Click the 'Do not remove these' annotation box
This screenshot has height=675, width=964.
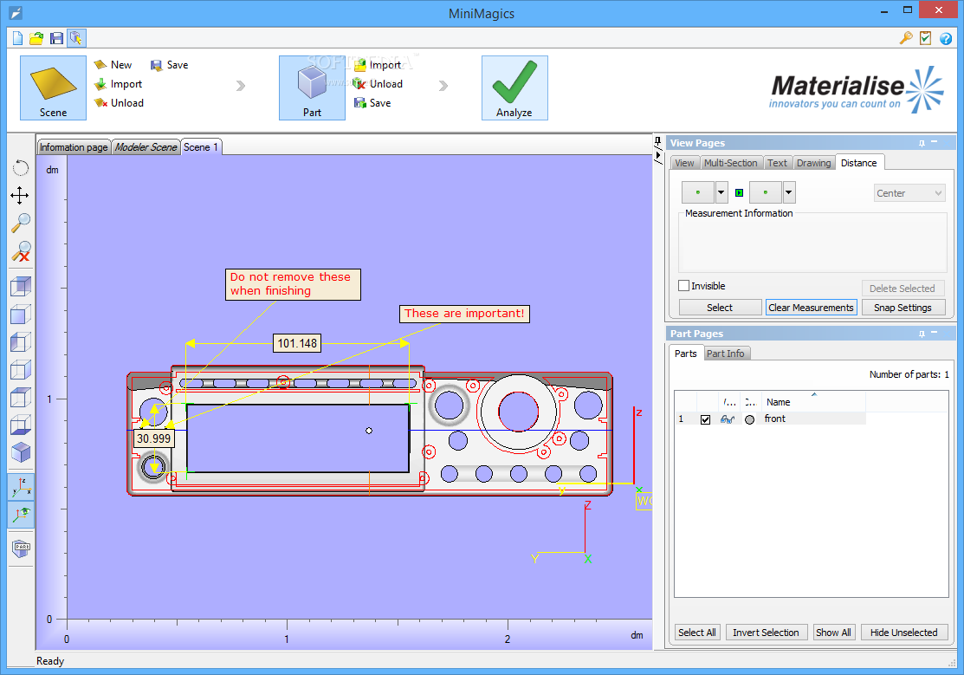tap(293, 284)
